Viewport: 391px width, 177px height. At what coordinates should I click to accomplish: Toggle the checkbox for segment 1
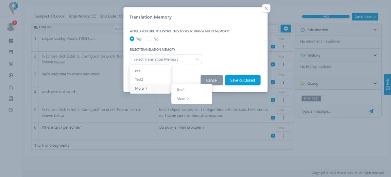pos(273,46)
